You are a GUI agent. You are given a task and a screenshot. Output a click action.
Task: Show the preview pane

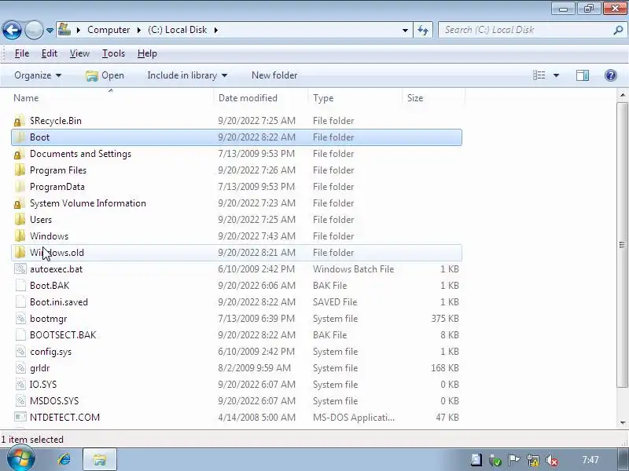pyautogui.click(x=583, y=75)
